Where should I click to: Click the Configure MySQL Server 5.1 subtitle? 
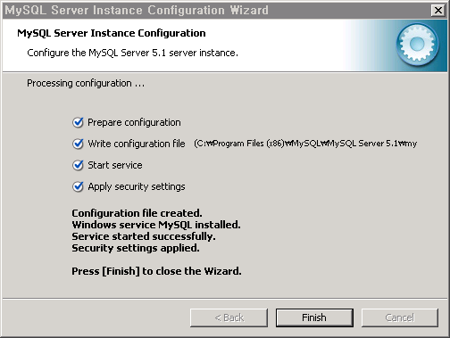click(x=132, y=53)
